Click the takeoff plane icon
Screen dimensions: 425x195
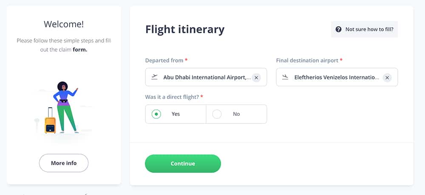155,77
